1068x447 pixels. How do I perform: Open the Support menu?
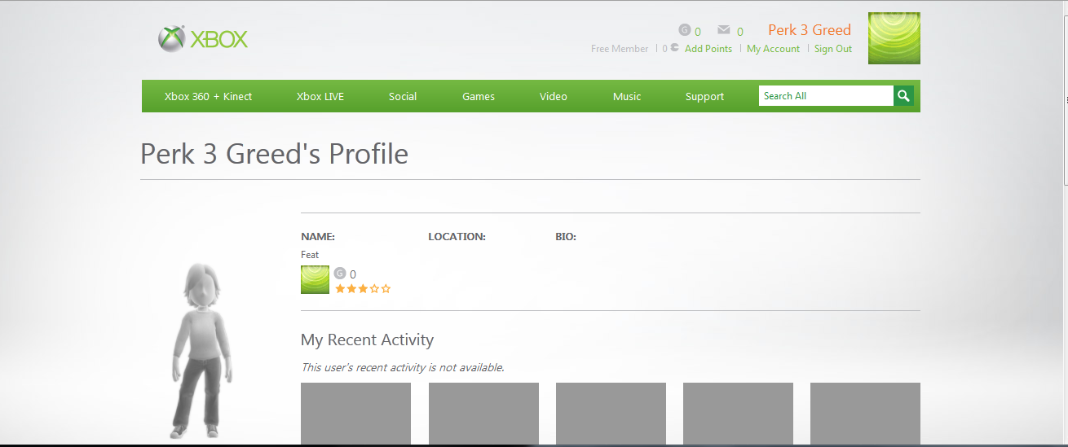[x=704, y=96]
